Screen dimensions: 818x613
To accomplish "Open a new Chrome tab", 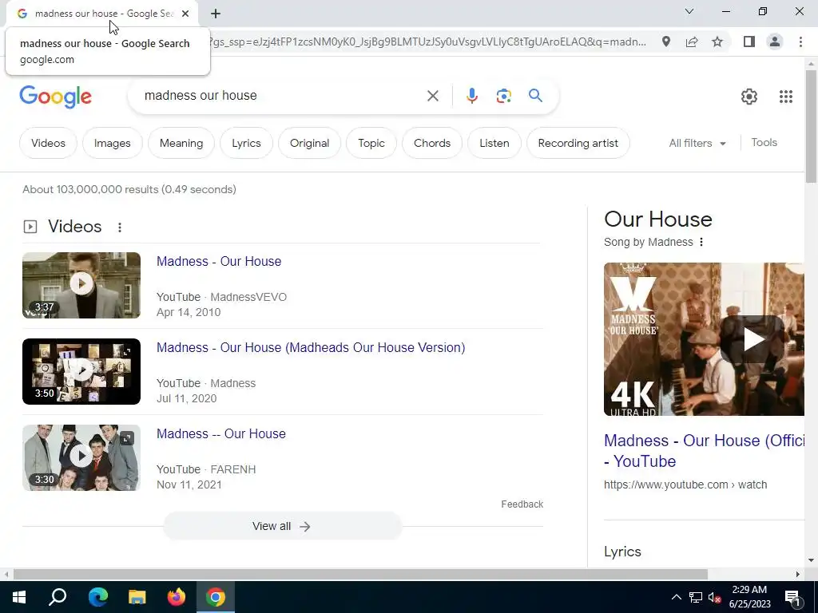I will [x=216, y=14].
